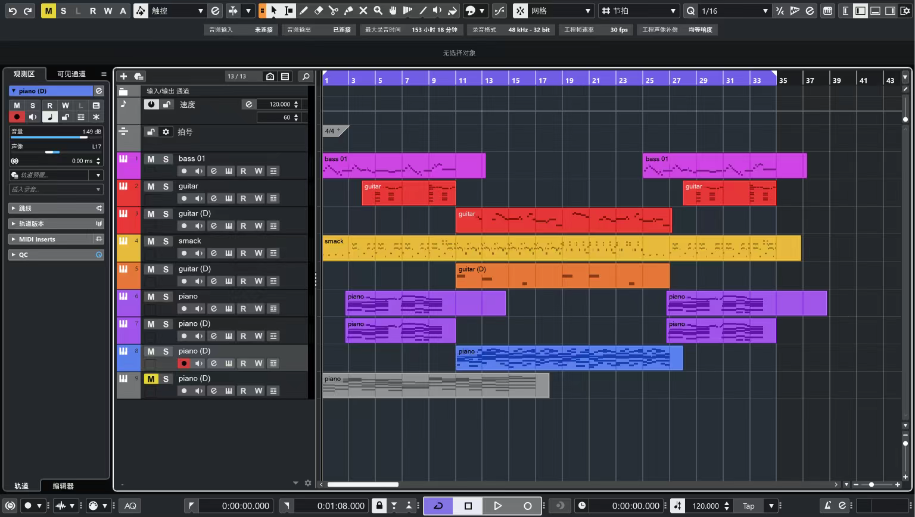This screenshot has height=517, width=915.
Task: Click the Redo arrow icon
Action: click(27, 11)
